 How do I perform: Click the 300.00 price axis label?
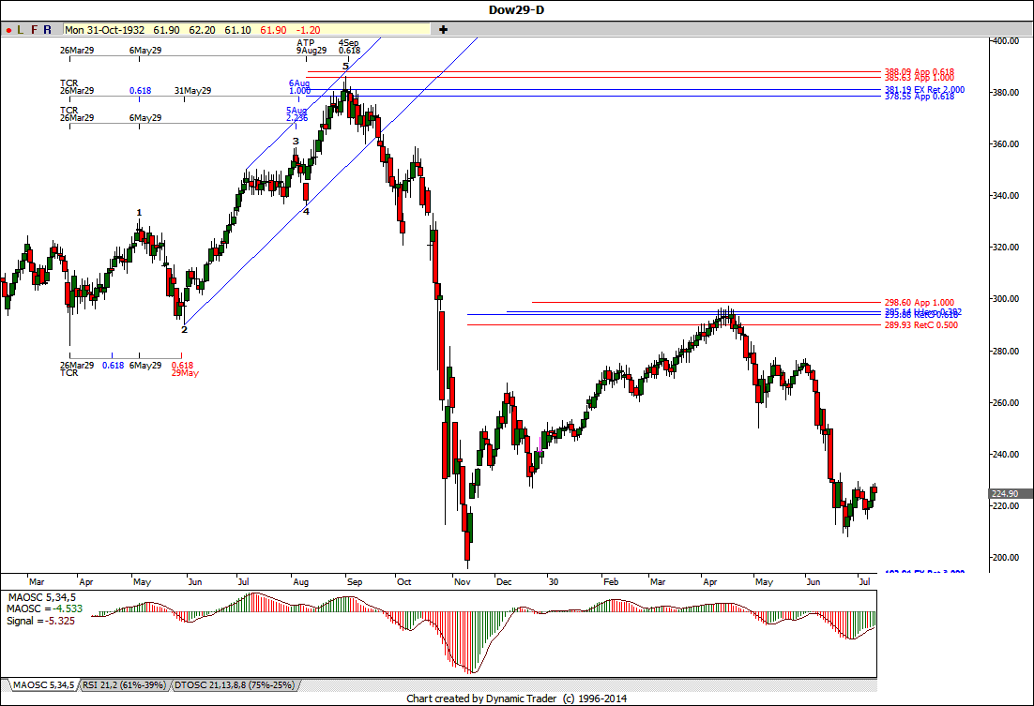pyautogui.click(x=1005, y=298)
